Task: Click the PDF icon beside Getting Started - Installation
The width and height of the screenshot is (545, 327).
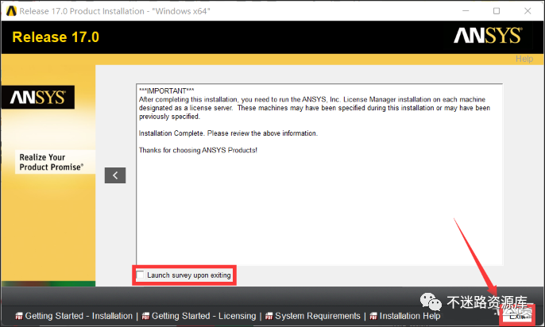Action: (19, 316)
